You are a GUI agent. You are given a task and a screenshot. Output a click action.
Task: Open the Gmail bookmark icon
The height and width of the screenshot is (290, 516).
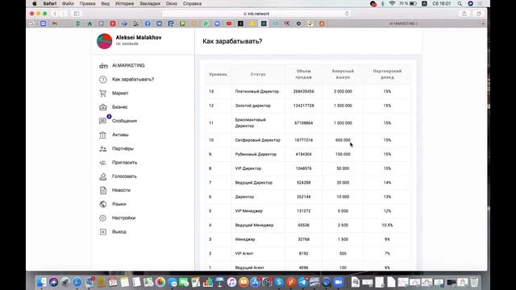55,23
